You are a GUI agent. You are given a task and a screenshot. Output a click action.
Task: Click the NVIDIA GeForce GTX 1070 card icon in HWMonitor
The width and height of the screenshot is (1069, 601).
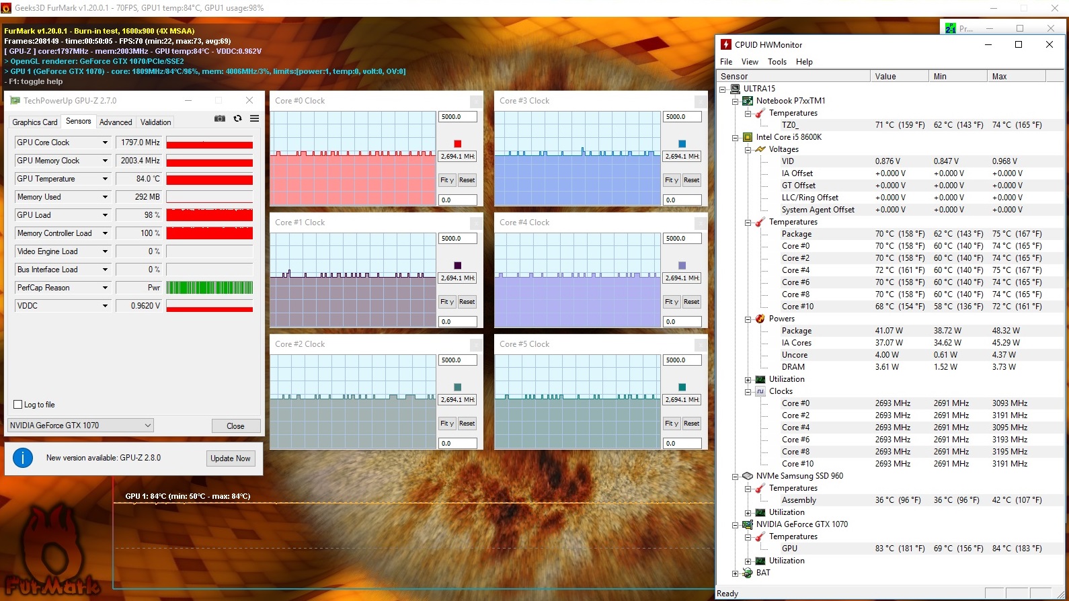coord(747,524)
